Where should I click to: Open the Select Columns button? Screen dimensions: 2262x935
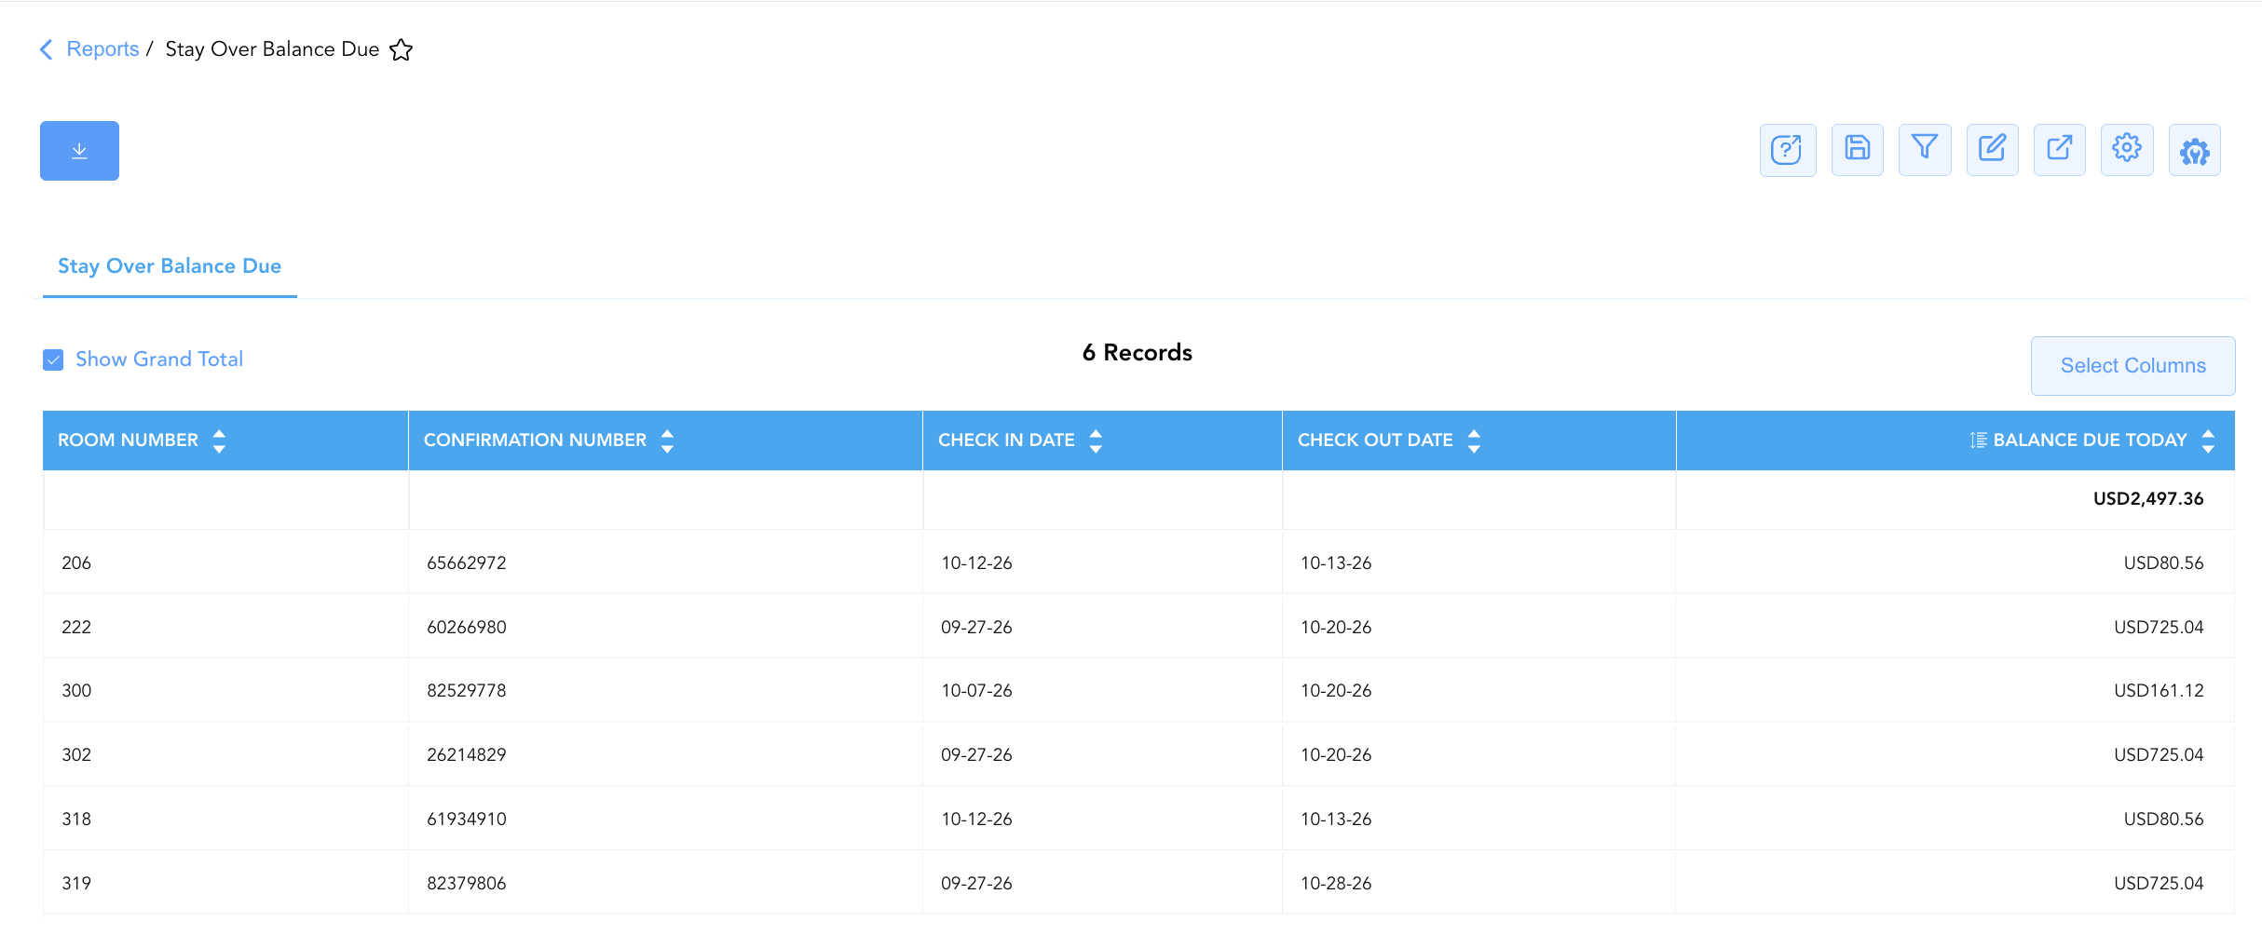pyautogui.click(x=2133, y=366)
